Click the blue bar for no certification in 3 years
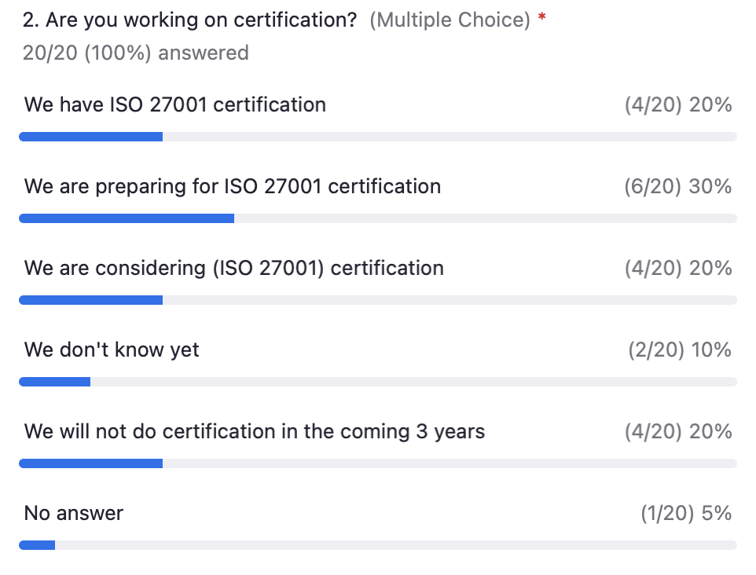756x575 pixels. (x=90, y=463)
